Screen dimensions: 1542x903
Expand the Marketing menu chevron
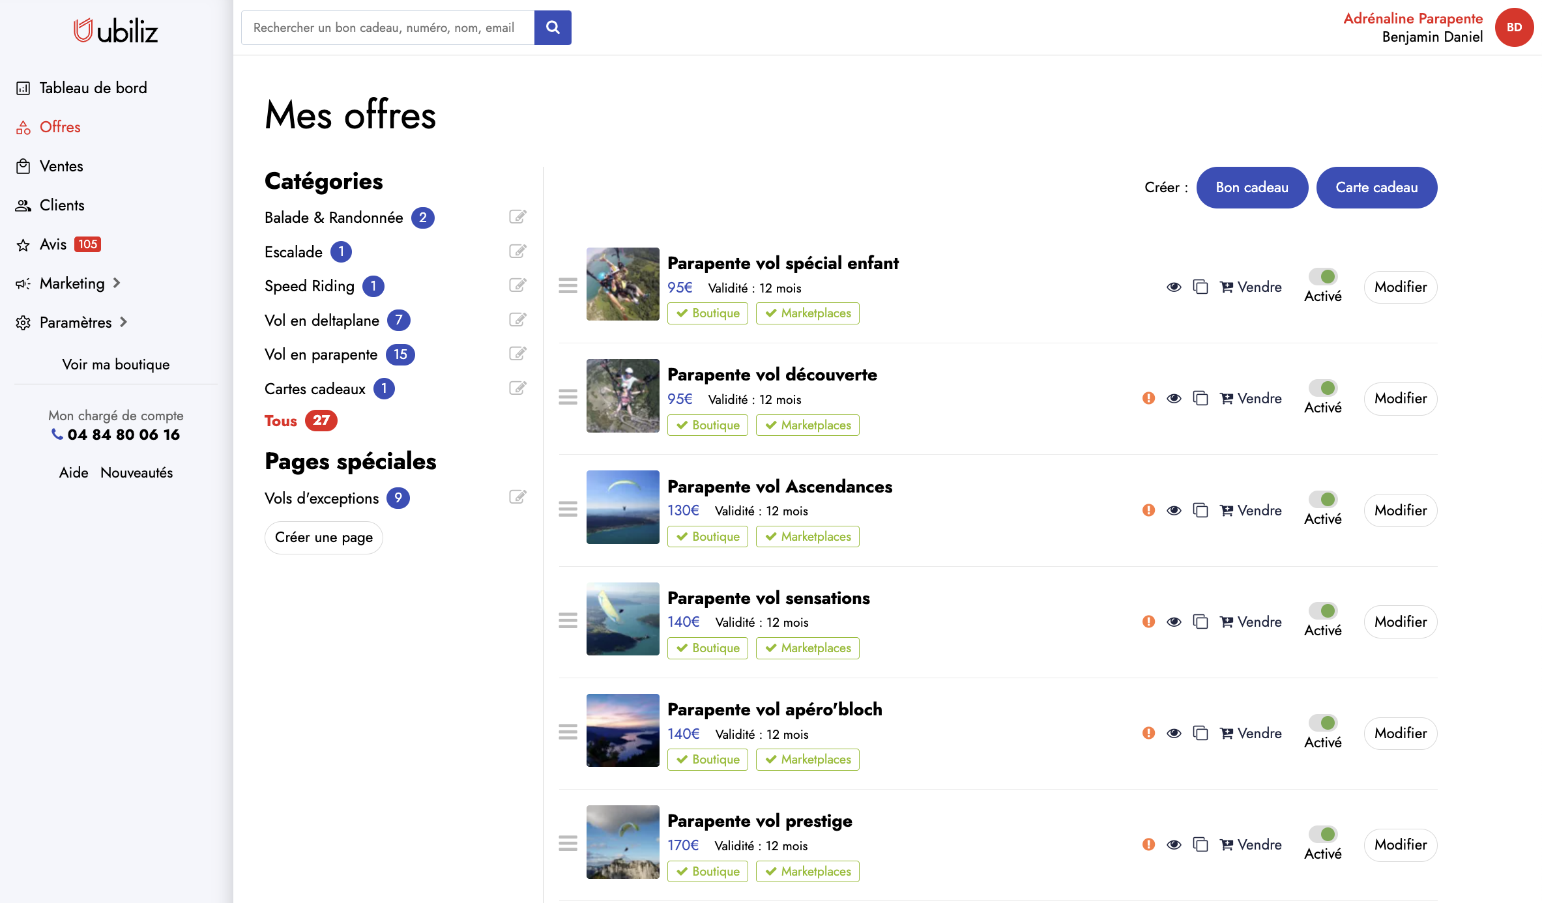(x=117, y=283)
